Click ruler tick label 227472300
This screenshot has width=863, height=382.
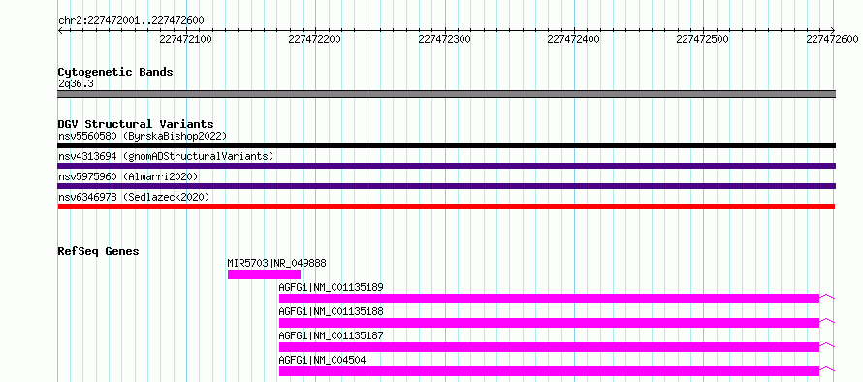445,39
